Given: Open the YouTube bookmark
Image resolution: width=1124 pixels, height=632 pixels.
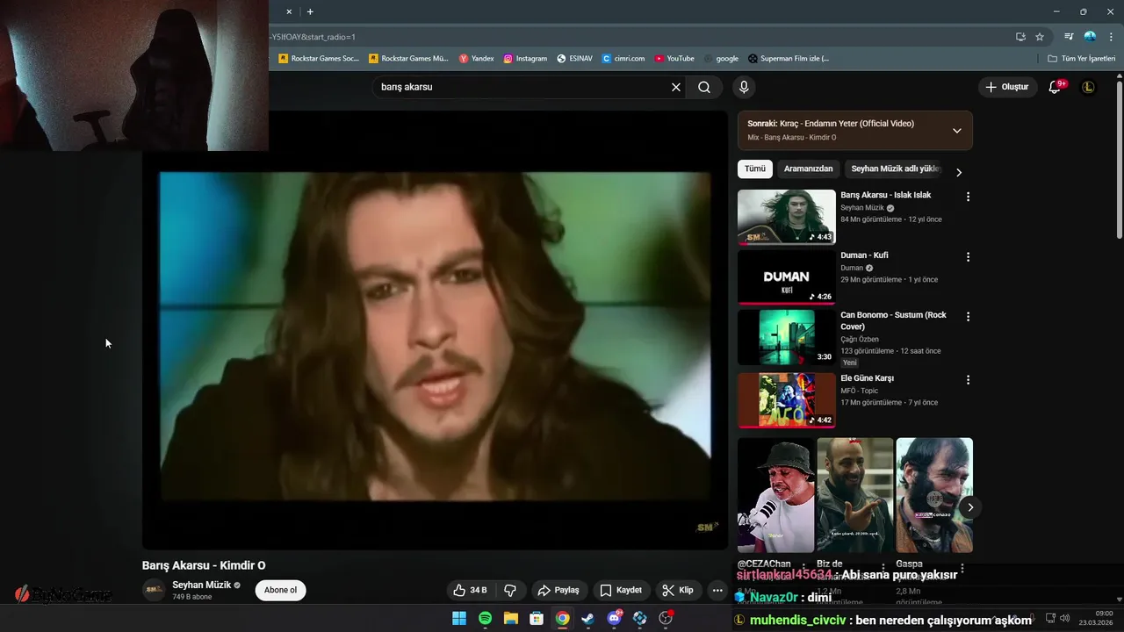Looking at the screenshot, I should click(x=674, y=59).
